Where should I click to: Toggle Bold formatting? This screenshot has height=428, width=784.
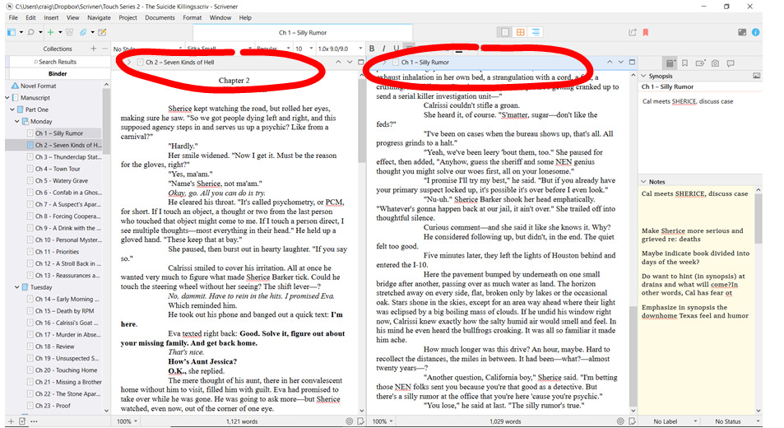(x=372, y=49)
